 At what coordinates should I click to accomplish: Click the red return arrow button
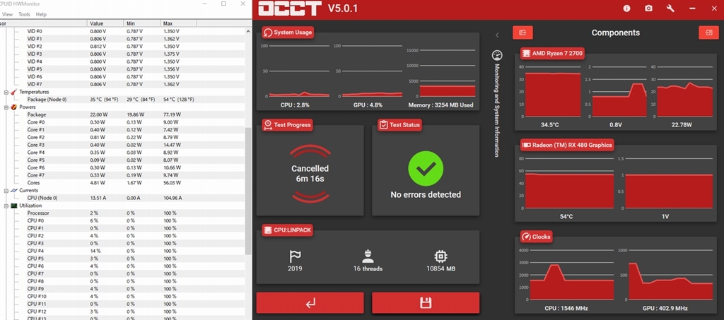coord(310,303)
